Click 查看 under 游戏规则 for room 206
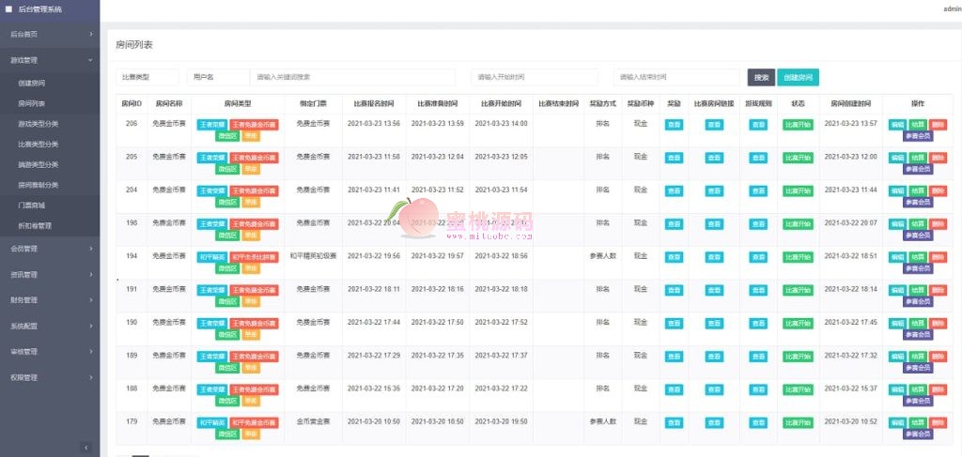 [757, 124]
